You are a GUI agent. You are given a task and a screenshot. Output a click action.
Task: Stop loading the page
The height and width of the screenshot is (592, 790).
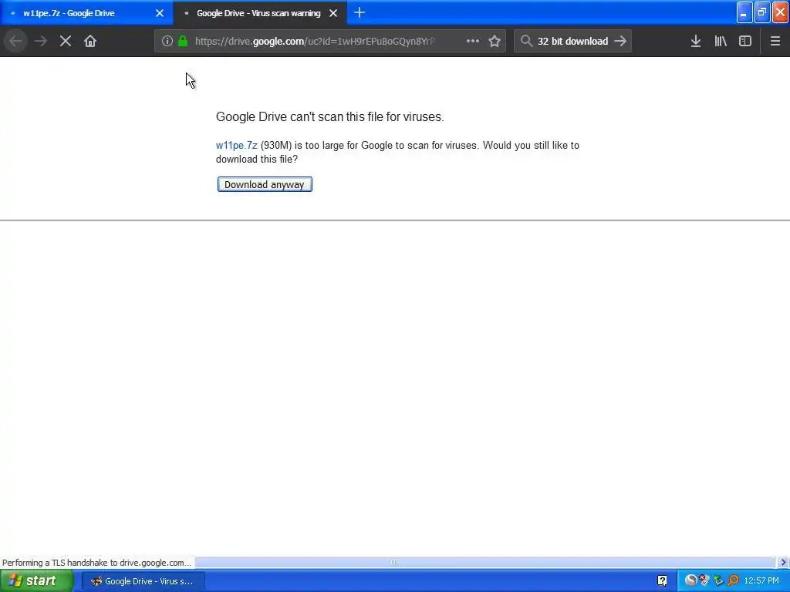coord(66,42)
